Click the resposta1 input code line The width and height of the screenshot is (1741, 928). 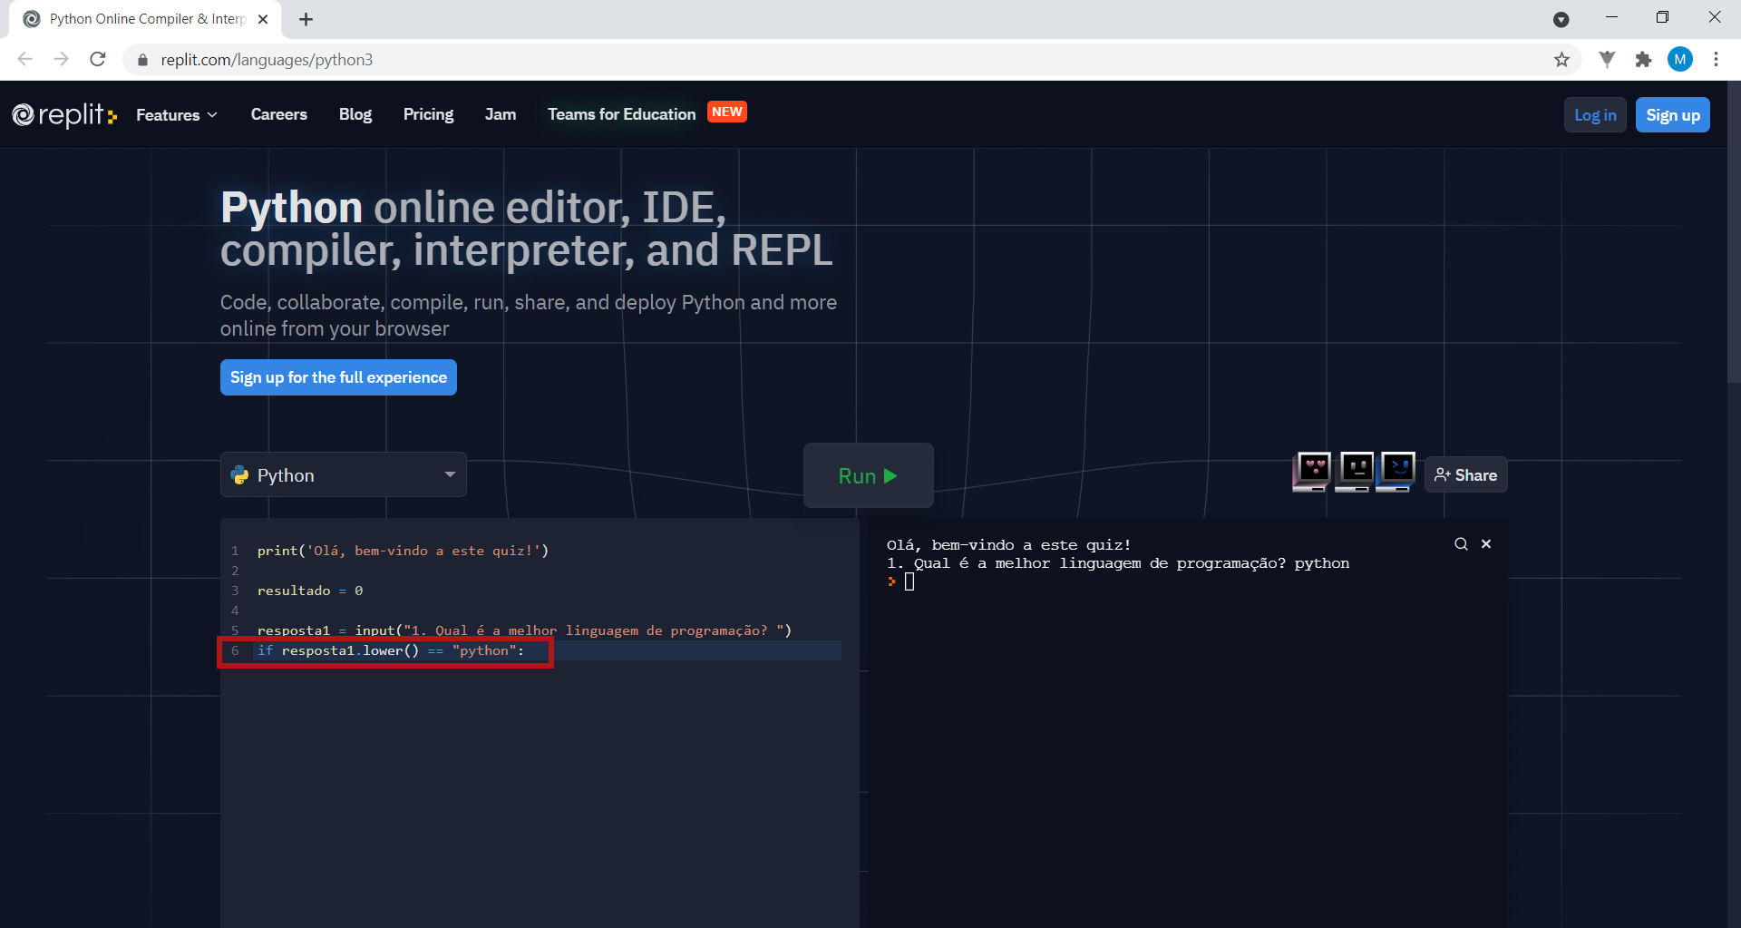tap(524, 630)
